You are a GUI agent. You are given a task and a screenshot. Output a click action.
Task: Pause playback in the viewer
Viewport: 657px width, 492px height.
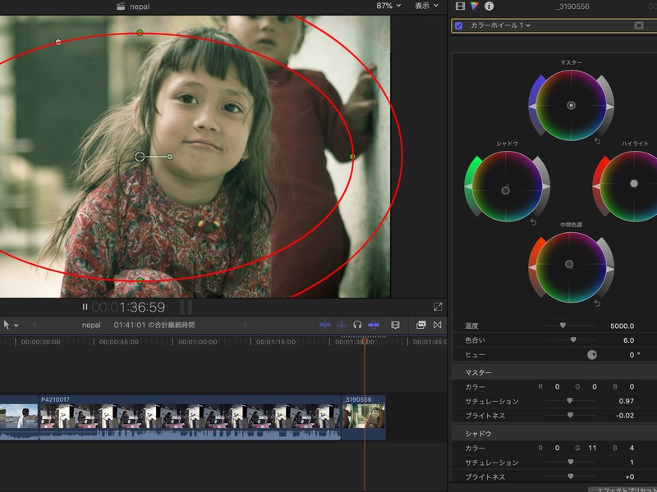[x=85, y=307]
